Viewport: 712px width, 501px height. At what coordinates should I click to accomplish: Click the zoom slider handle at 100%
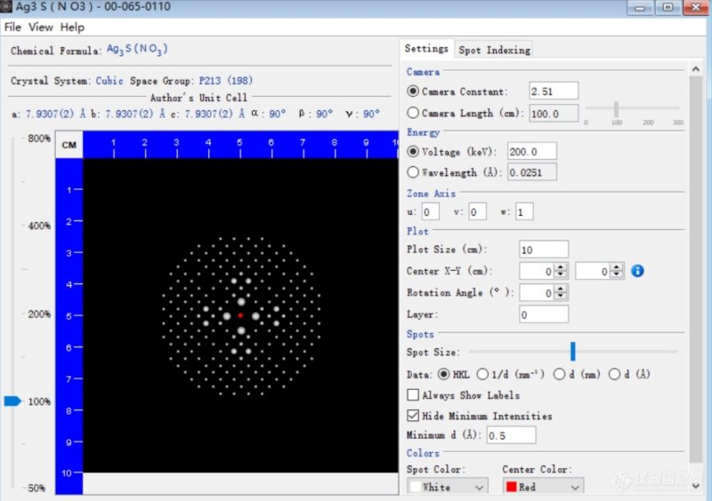pyautogui.click(x=12, y=402)
